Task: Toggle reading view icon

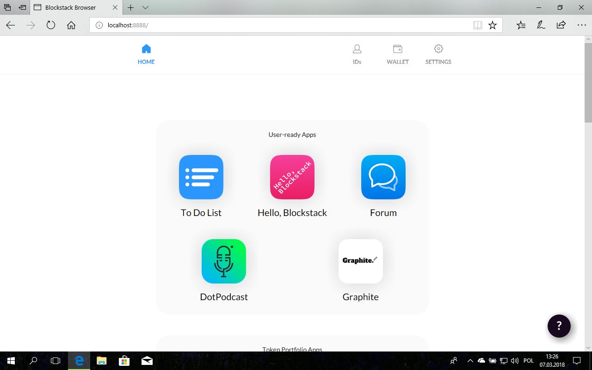Action: point(478,25)
